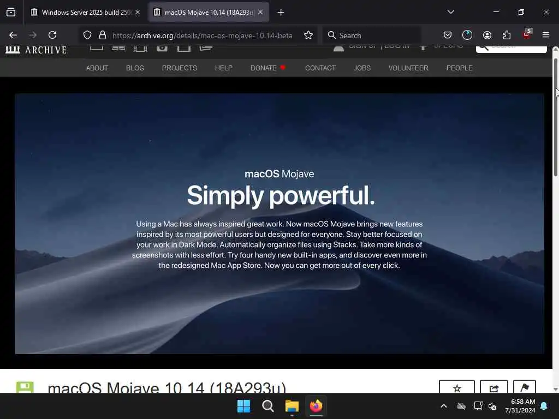Open CONTACT link
This screenshot has width=559, height=419.
click(x=320, y=68)
